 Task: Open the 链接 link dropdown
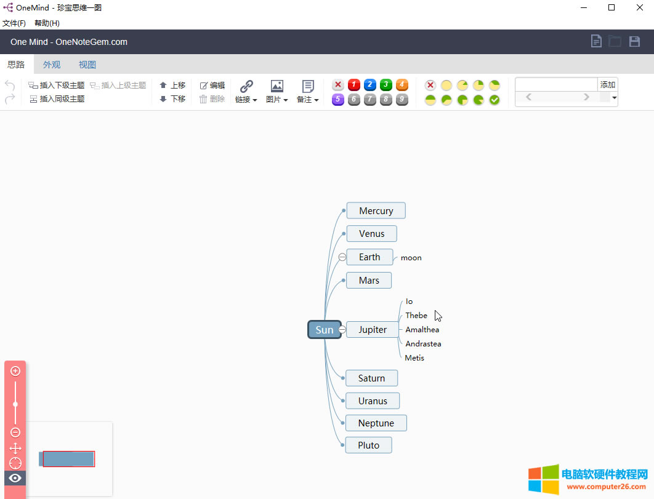pyautogui.click(x=246, y=92)
